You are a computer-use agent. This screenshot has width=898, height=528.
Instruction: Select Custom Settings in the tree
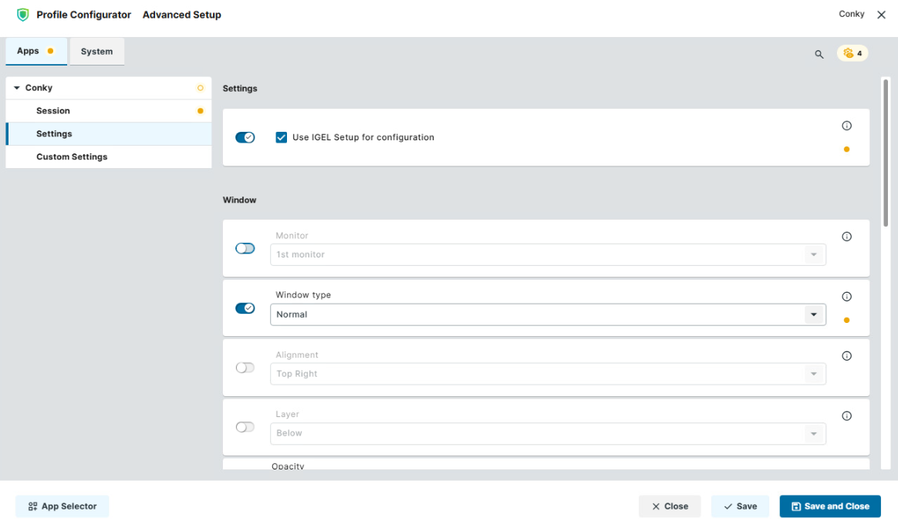point(108,156)
